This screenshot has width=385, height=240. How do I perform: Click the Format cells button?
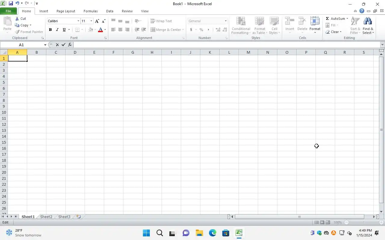(315, 26)
